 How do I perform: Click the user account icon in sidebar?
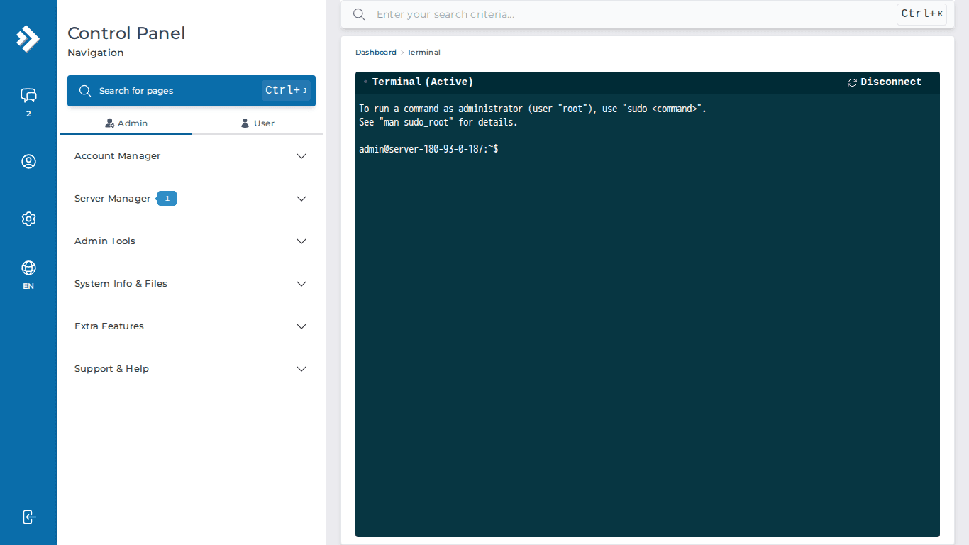tap(28, 161)
